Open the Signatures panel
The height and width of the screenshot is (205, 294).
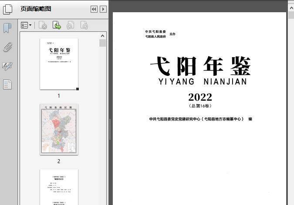(x=7, y=66)
